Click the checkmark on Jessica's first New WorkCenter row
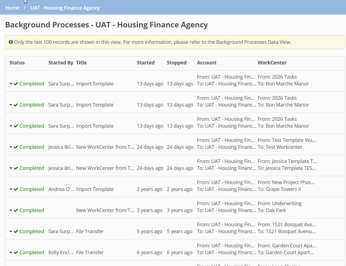Image resolution: width=346 pixels, height=266 pixels. click(x=16, y=147)
